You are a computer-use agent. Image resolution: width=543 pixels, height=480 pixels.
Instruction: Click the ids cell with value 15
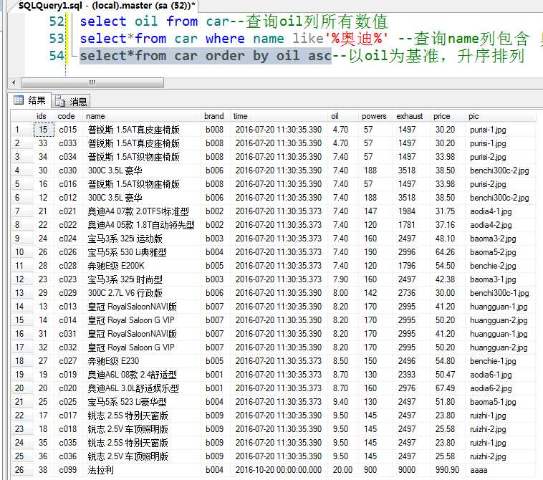point(43,130)
